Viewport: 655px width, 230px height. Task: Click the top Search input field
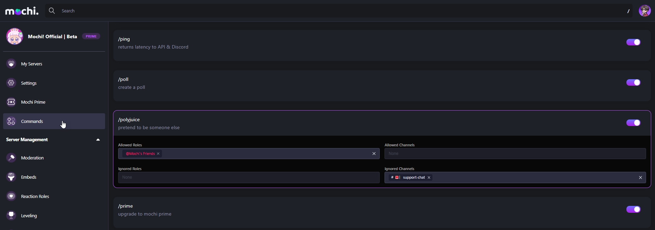click(x=341, y=11)
